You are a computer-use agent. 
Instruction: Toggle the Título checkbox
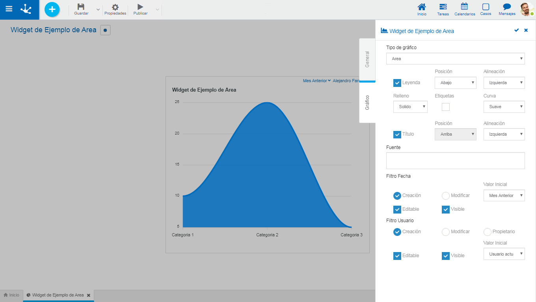click(x=397, y=134)
